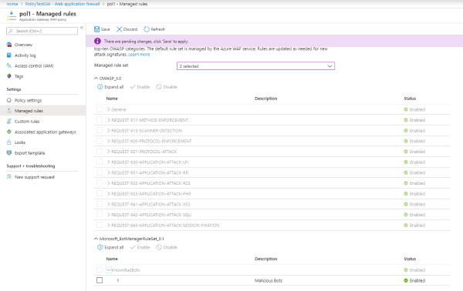Check the checkbox for Malicious Bots rule 1
463x291 pixels.
[x=100, y=280]
